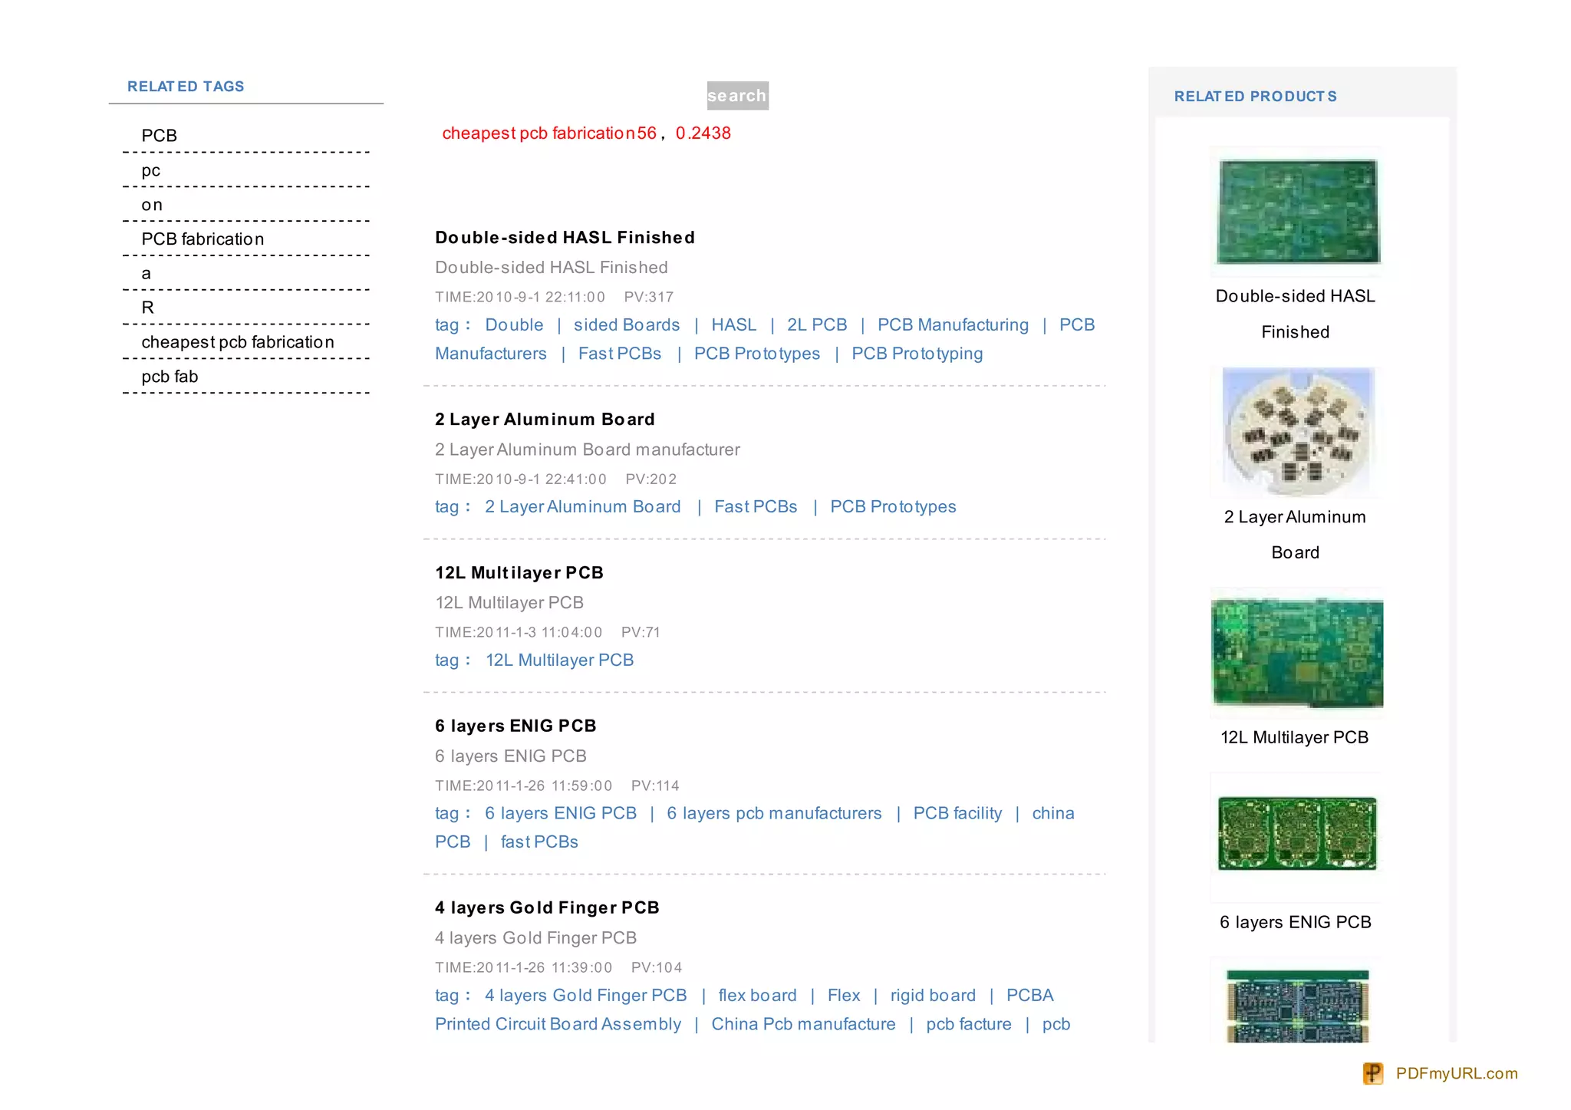The image size is (1571, 1110).
Task: Click the pcb fab related tag
Action: [x=170, y=377]
